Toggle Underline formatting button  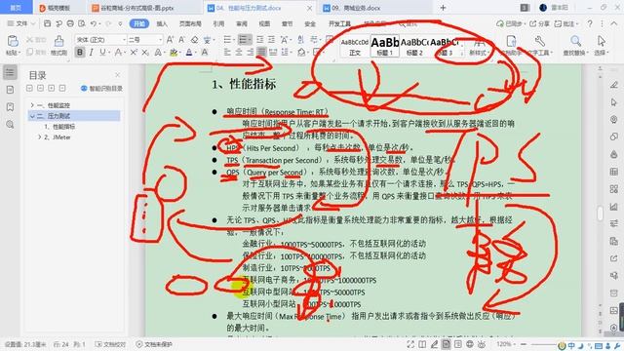pos(103,52)
